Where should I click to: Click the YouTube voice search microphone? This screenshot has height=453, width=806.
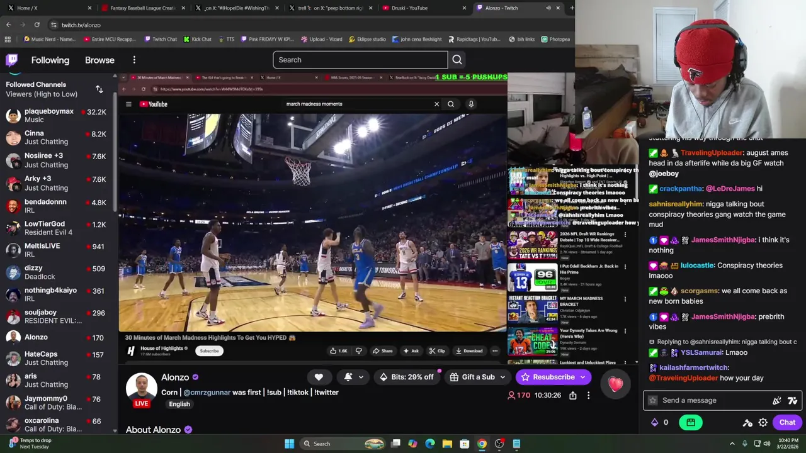[x=471, y=104]
